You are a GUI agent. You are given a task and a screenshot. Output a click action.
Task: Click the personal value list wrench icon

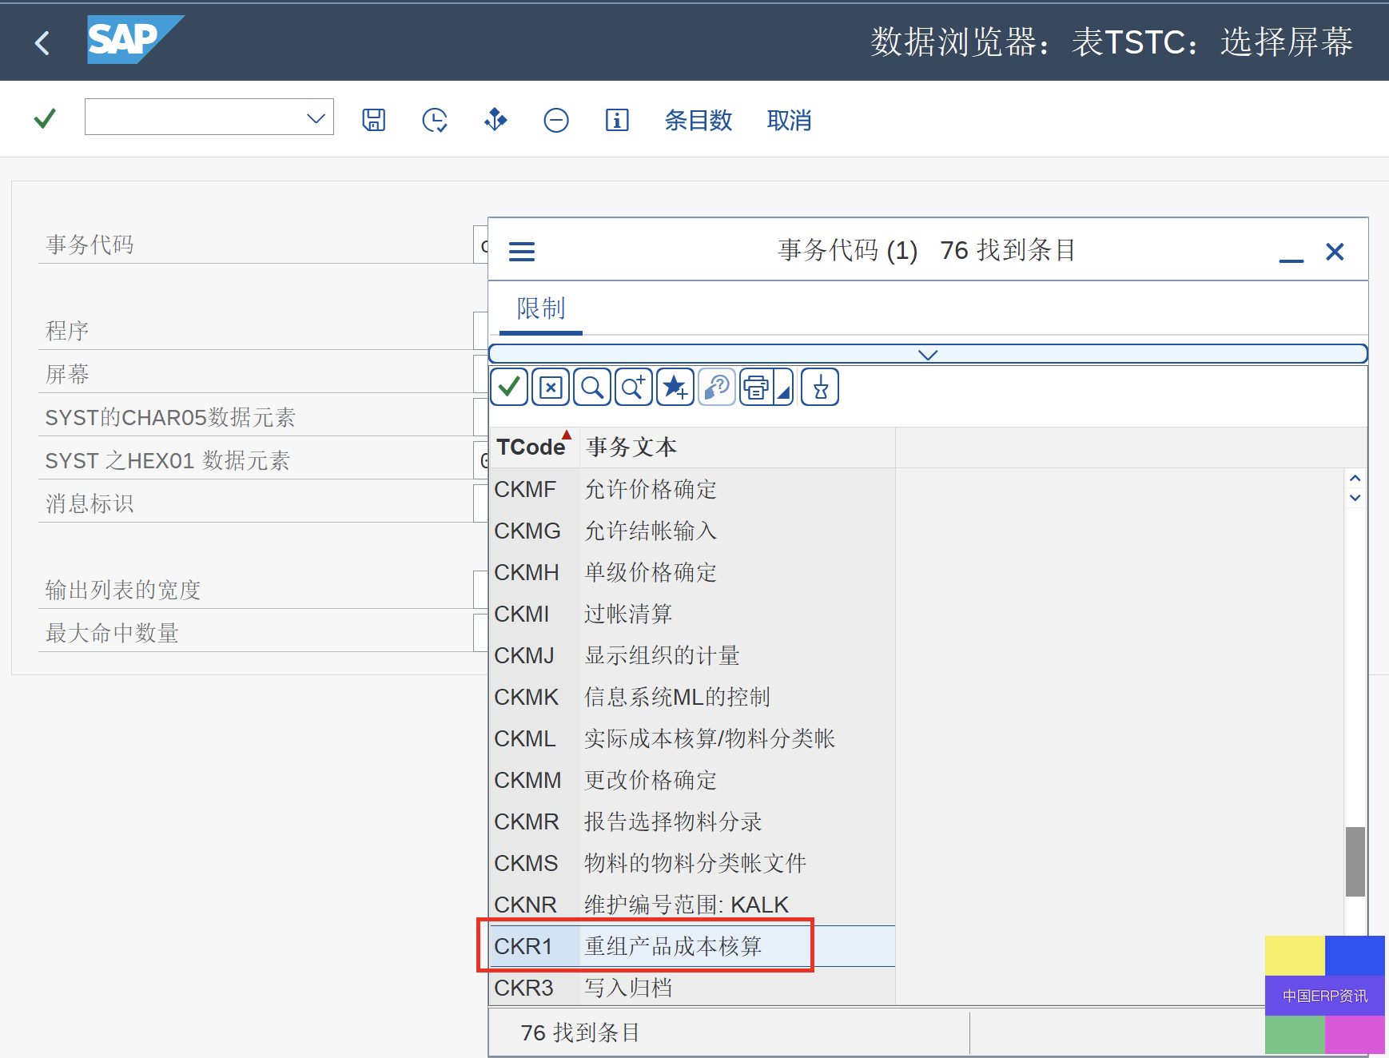point(717,388)
